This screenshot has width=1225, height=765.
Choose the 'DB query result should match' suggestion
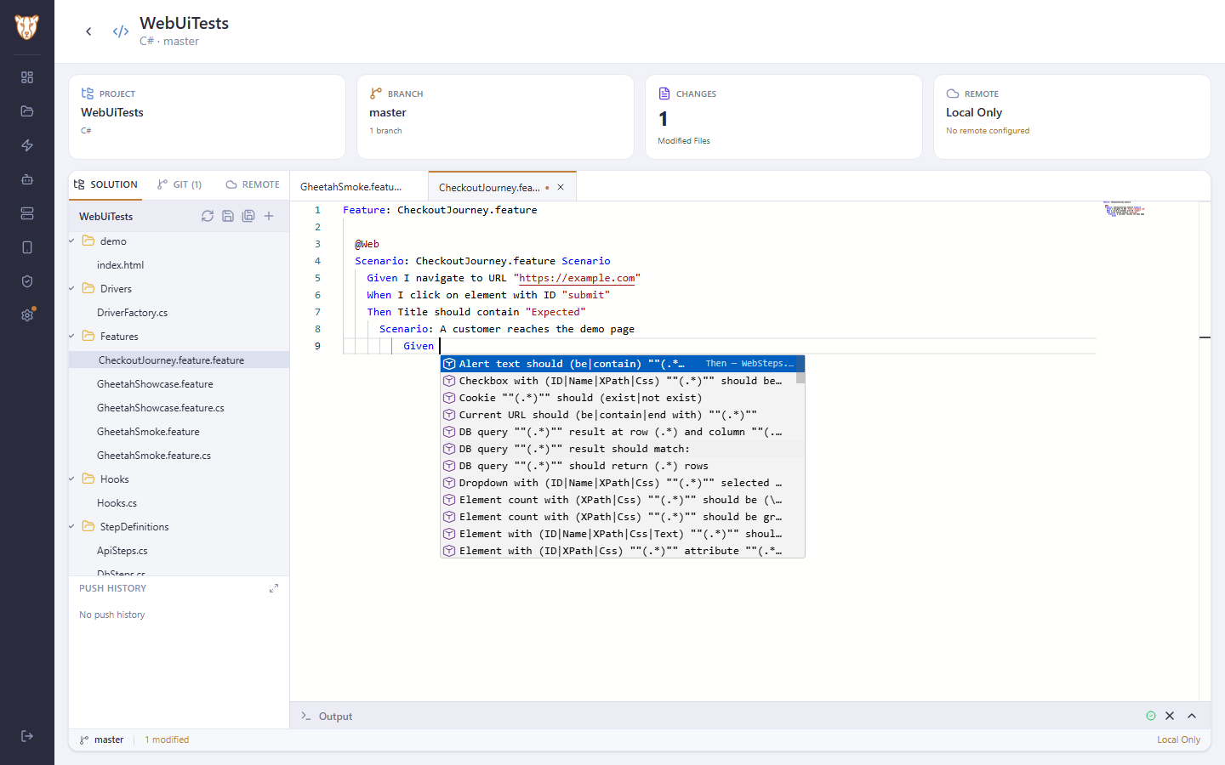pyautogui.click(x=618, y=449)
